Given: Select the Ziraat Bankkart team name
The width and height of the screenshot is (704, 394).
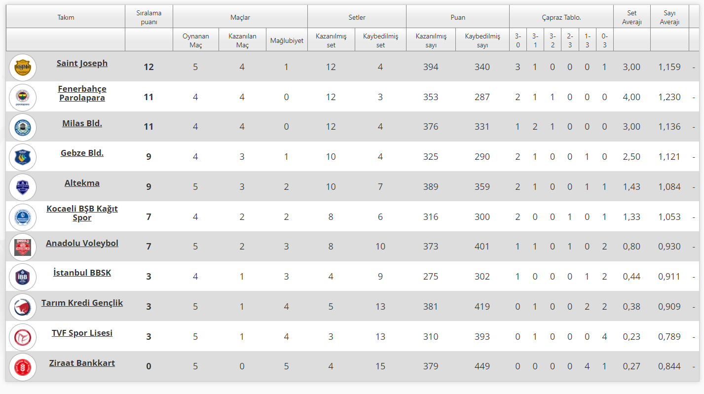Looking at the screenshot, I should (82, 363).
